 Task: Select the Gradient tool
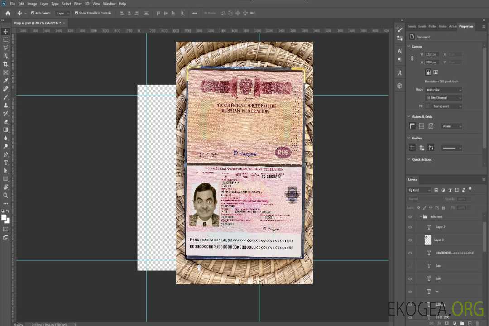(5, 130)
